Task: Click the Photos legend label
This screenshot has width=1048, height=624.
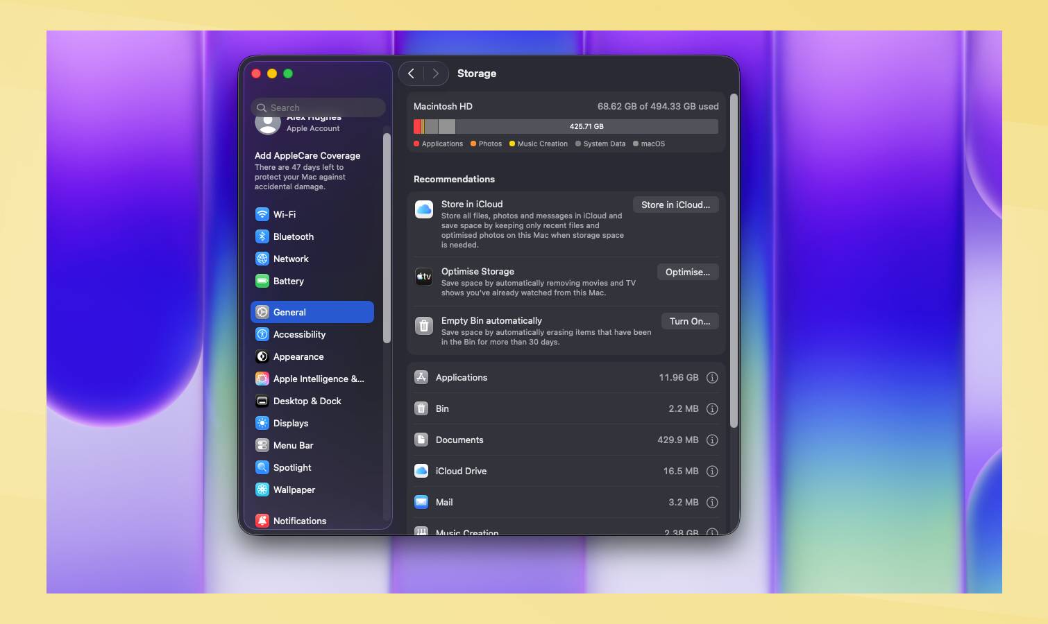Action: [490, 144]
